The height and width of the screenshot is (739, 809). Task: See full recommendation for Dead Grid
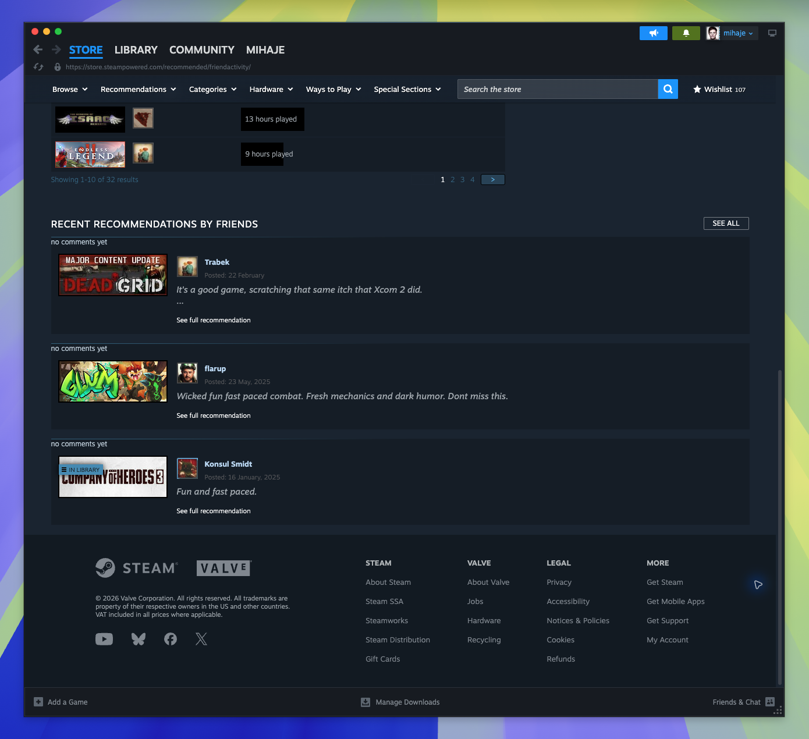pyautogui.click(x=214, y=320)
